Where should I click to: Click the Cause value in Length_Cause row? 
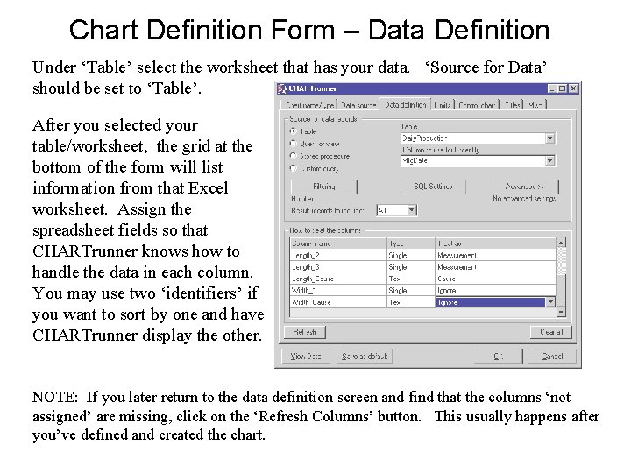496,279
